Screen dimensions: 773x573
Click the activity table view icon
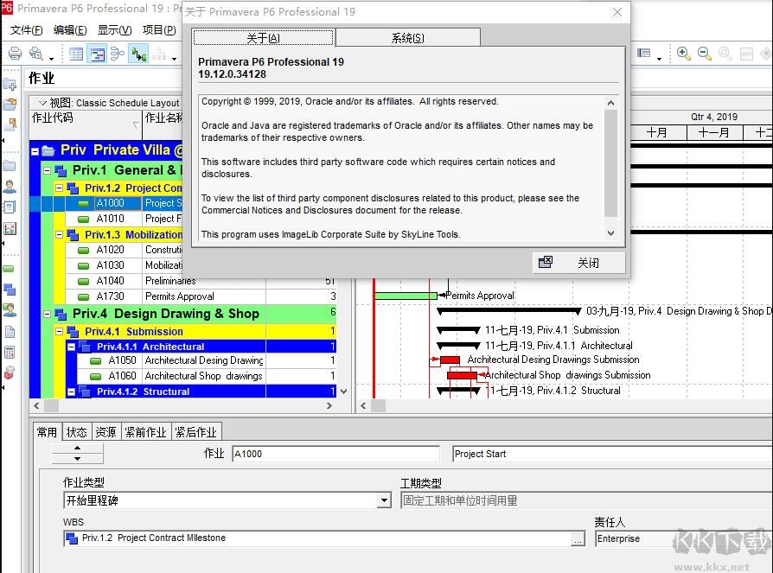(x=76, y=54)
